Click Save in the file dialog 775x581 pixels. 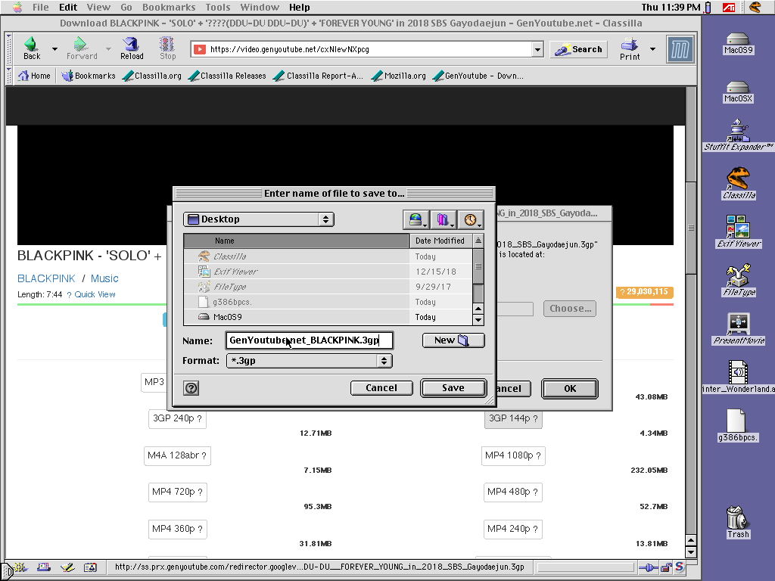click(453, 388)
